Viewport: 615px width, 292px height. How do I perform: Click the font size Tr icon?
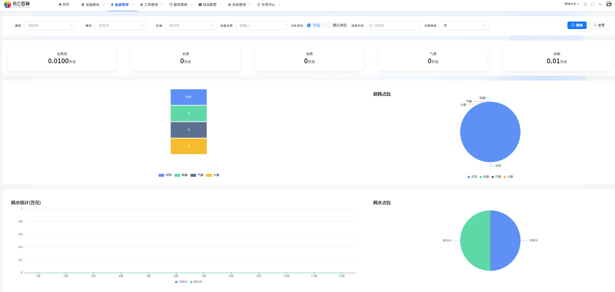[600, 5]
